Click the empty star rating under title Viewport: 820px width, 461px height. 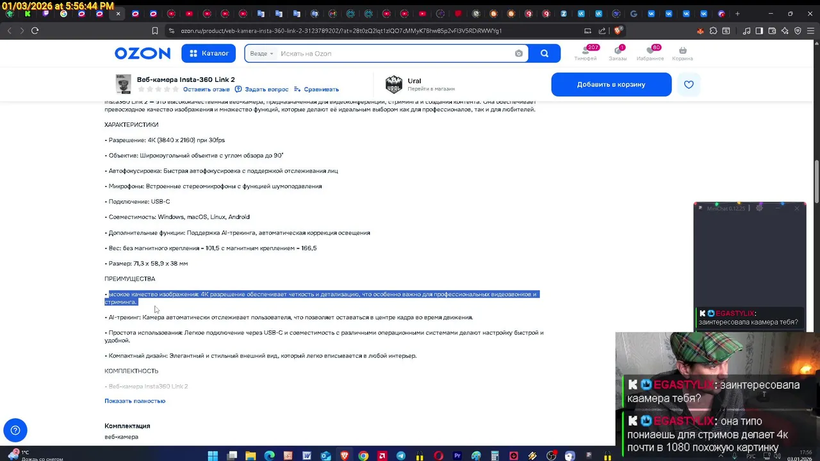click(x=158, y=90)
